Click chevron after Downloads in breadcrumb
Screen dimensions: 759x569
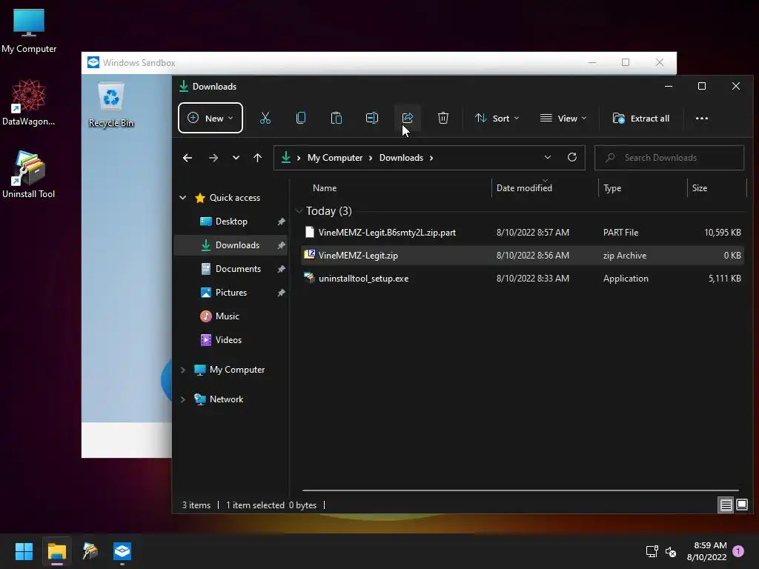pyautogui.click(x=431, y=158)
